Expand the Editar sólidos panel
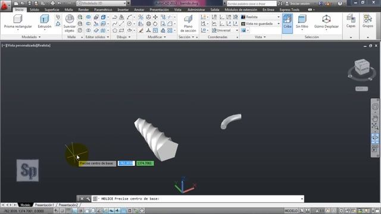 (97, 37)
